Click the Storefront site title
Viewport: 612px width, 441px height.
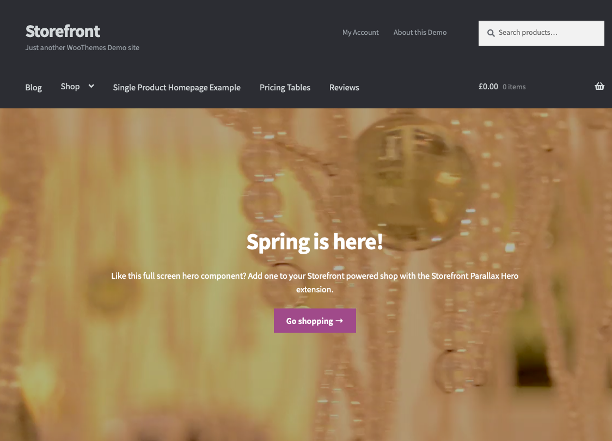[x=63, y=31]
